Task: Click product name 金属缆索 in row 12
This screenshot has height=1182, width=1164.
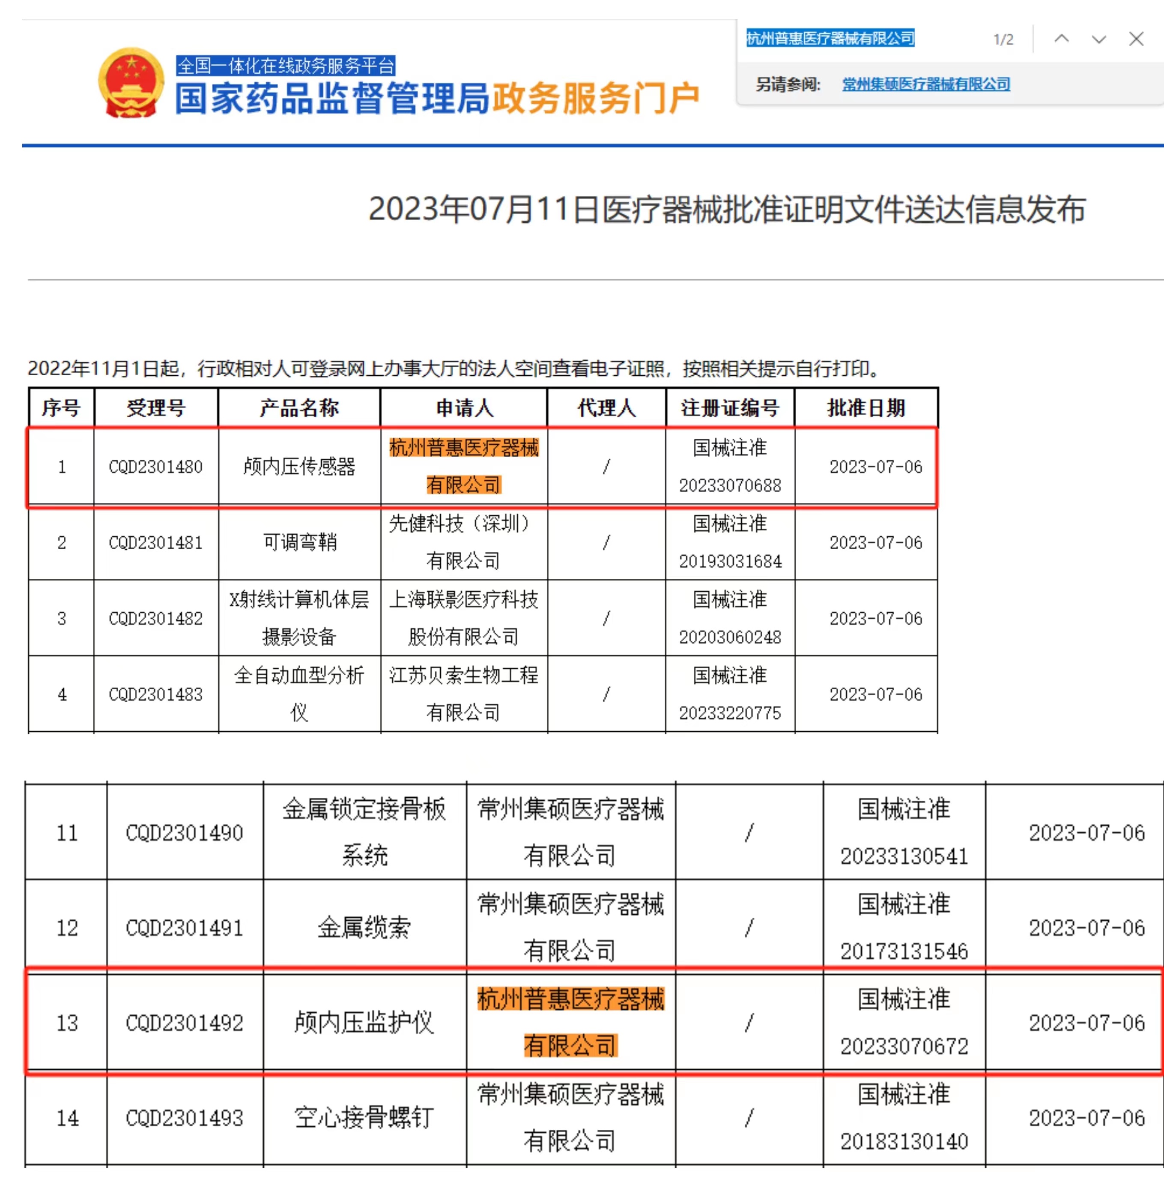Action: click(364, 927)
